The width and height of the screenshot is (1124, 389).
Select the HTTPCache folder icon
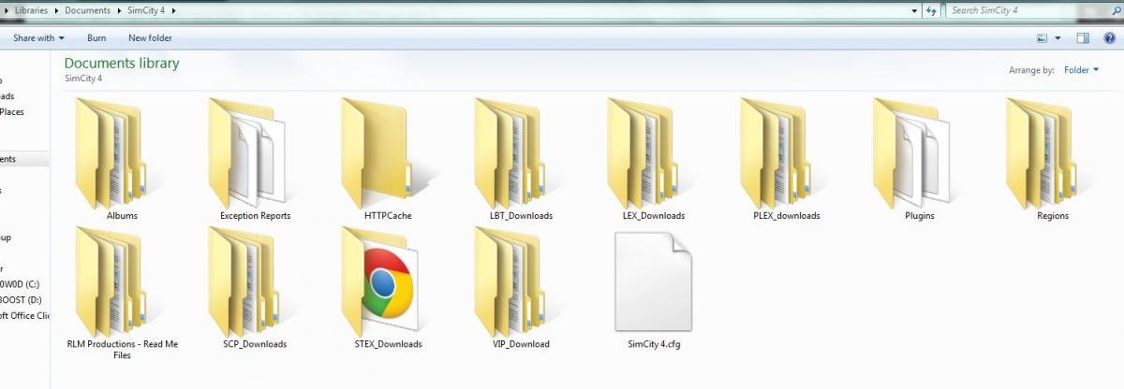point(375,153)
